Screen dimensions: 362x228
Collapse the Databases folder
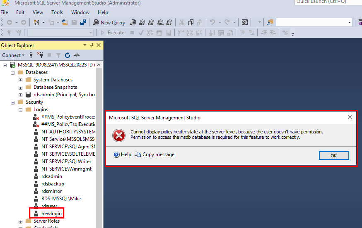(12, 73)
